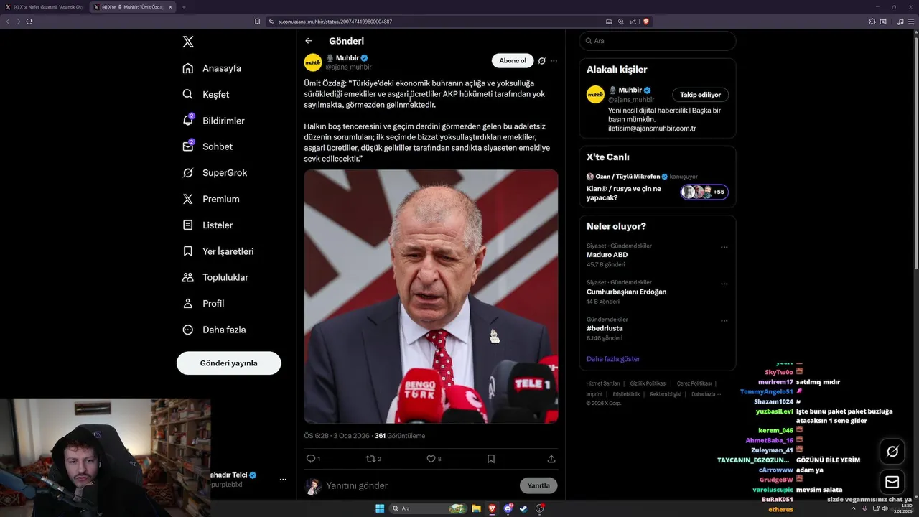
Task: Open Hizmet Şartları footer link
Action: (602, 383)
